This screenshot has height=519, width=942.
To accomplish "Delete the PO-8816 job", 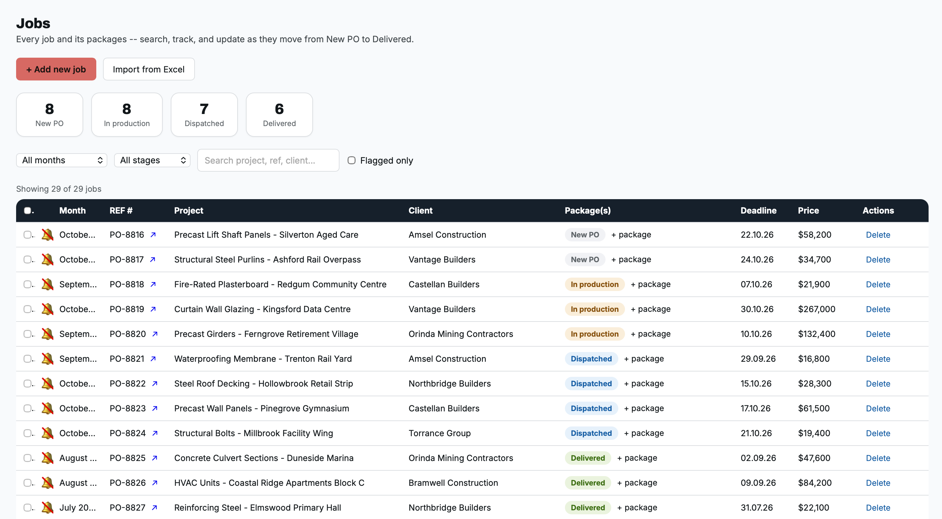I will 878,235.
